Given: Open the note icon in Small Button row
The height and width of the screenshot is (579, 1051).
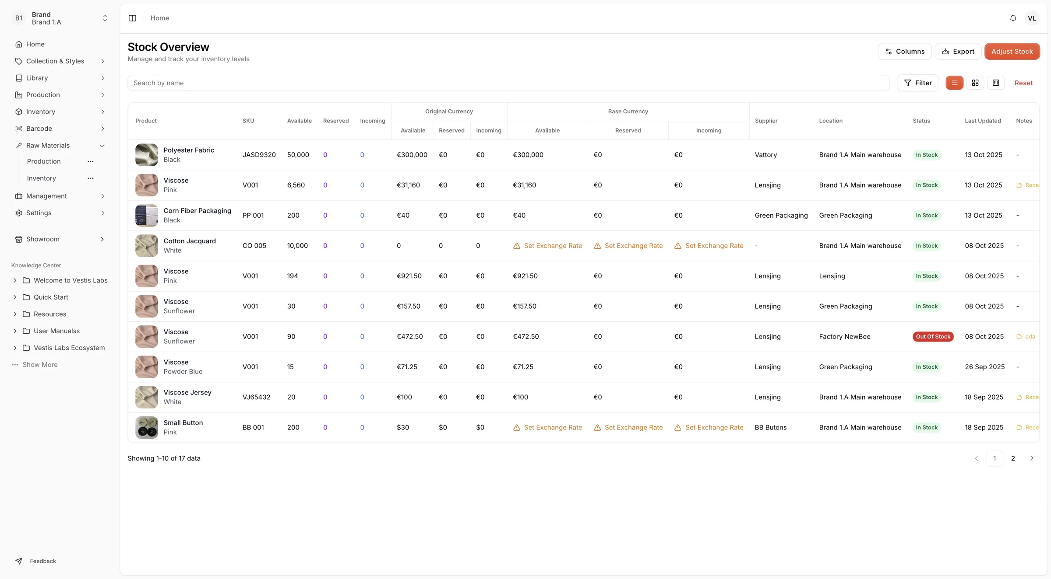Looking at the screenshot, I should pos(1019,427).
